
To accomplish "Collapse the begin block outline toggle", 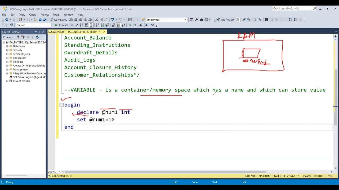I will (x=61, y=105).
